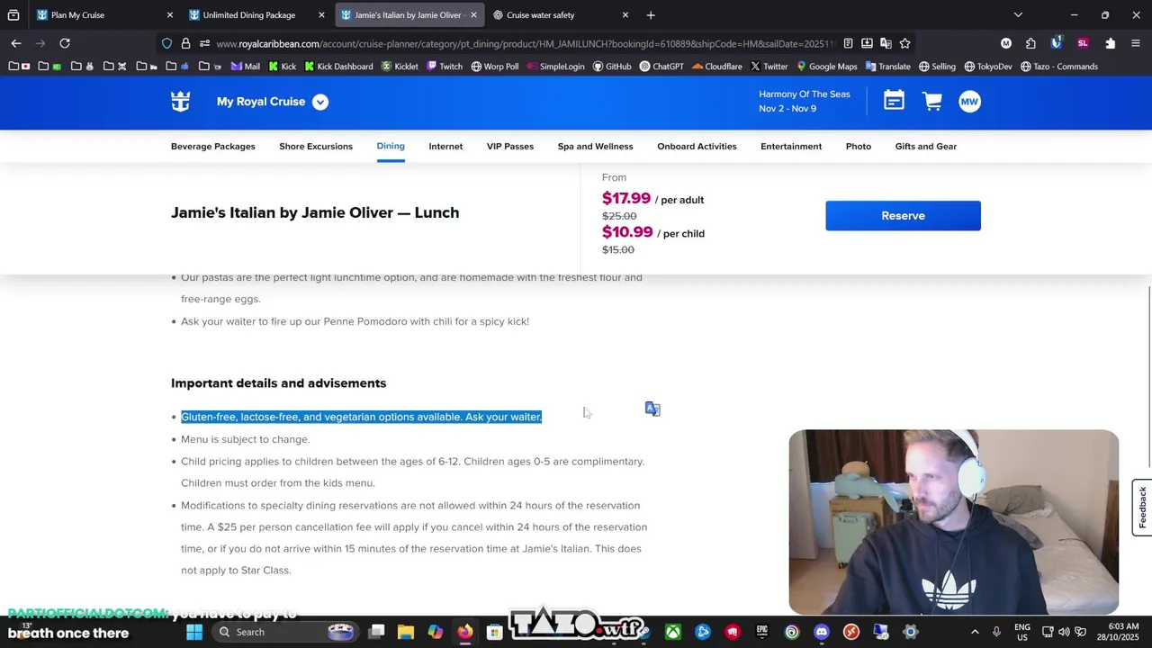This screenshot has height=648, width=1152.
Task: Close the Unlimited Dining Package tab
Action: click(x=322, y=15)
